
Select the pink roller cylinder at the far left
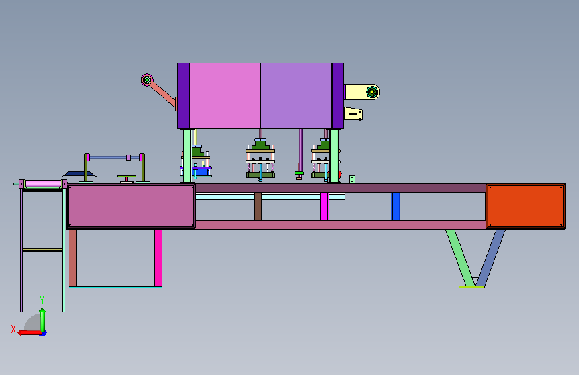point(43,183)
